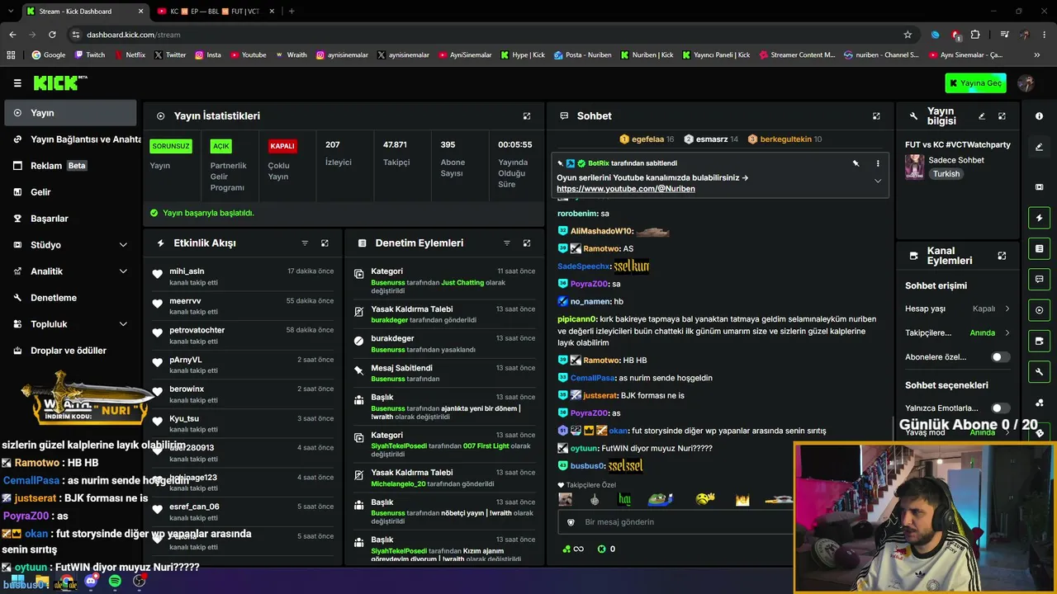Click the Ramotwo 'AS' chat username
1057x594 pixels.
click(601, 248)
